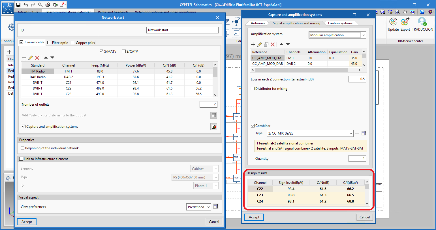The height and width of the screenshot is (230, 436).
Task: Click Cancel in the Capture and amplification systems dialog
Action: 365,217
